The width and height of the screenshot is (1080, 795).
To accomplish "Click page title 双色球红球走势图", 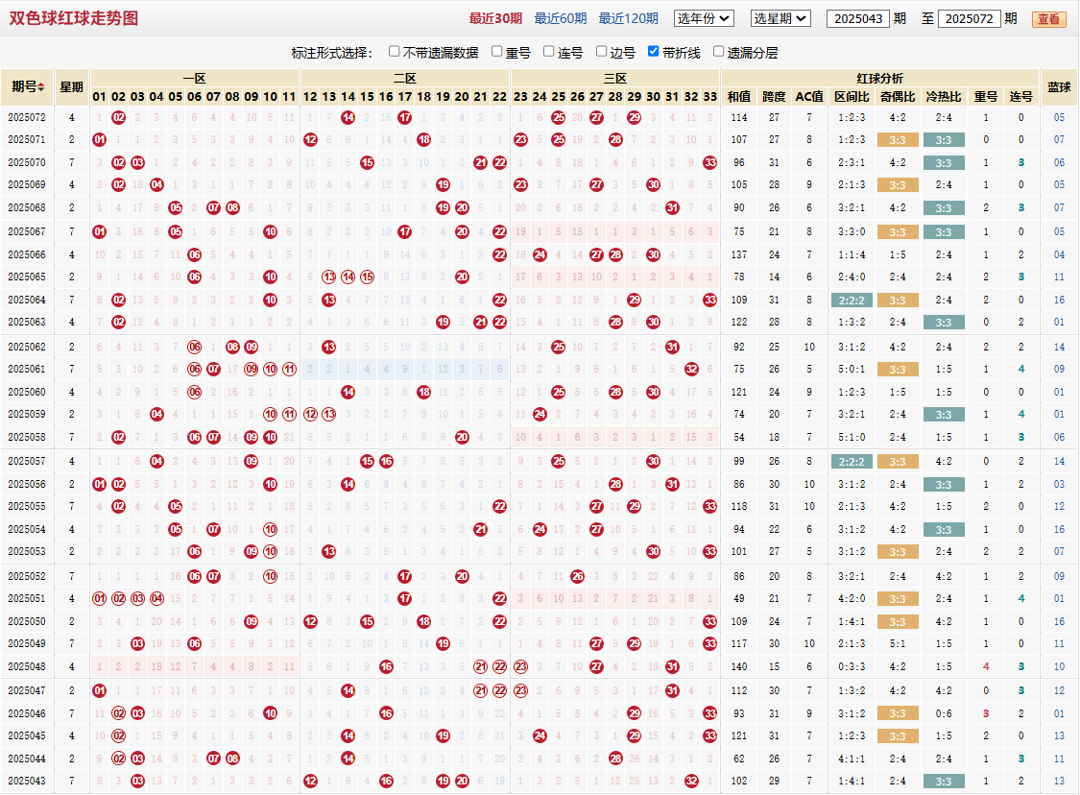I will pyautogui.click(x=74, y=18).
